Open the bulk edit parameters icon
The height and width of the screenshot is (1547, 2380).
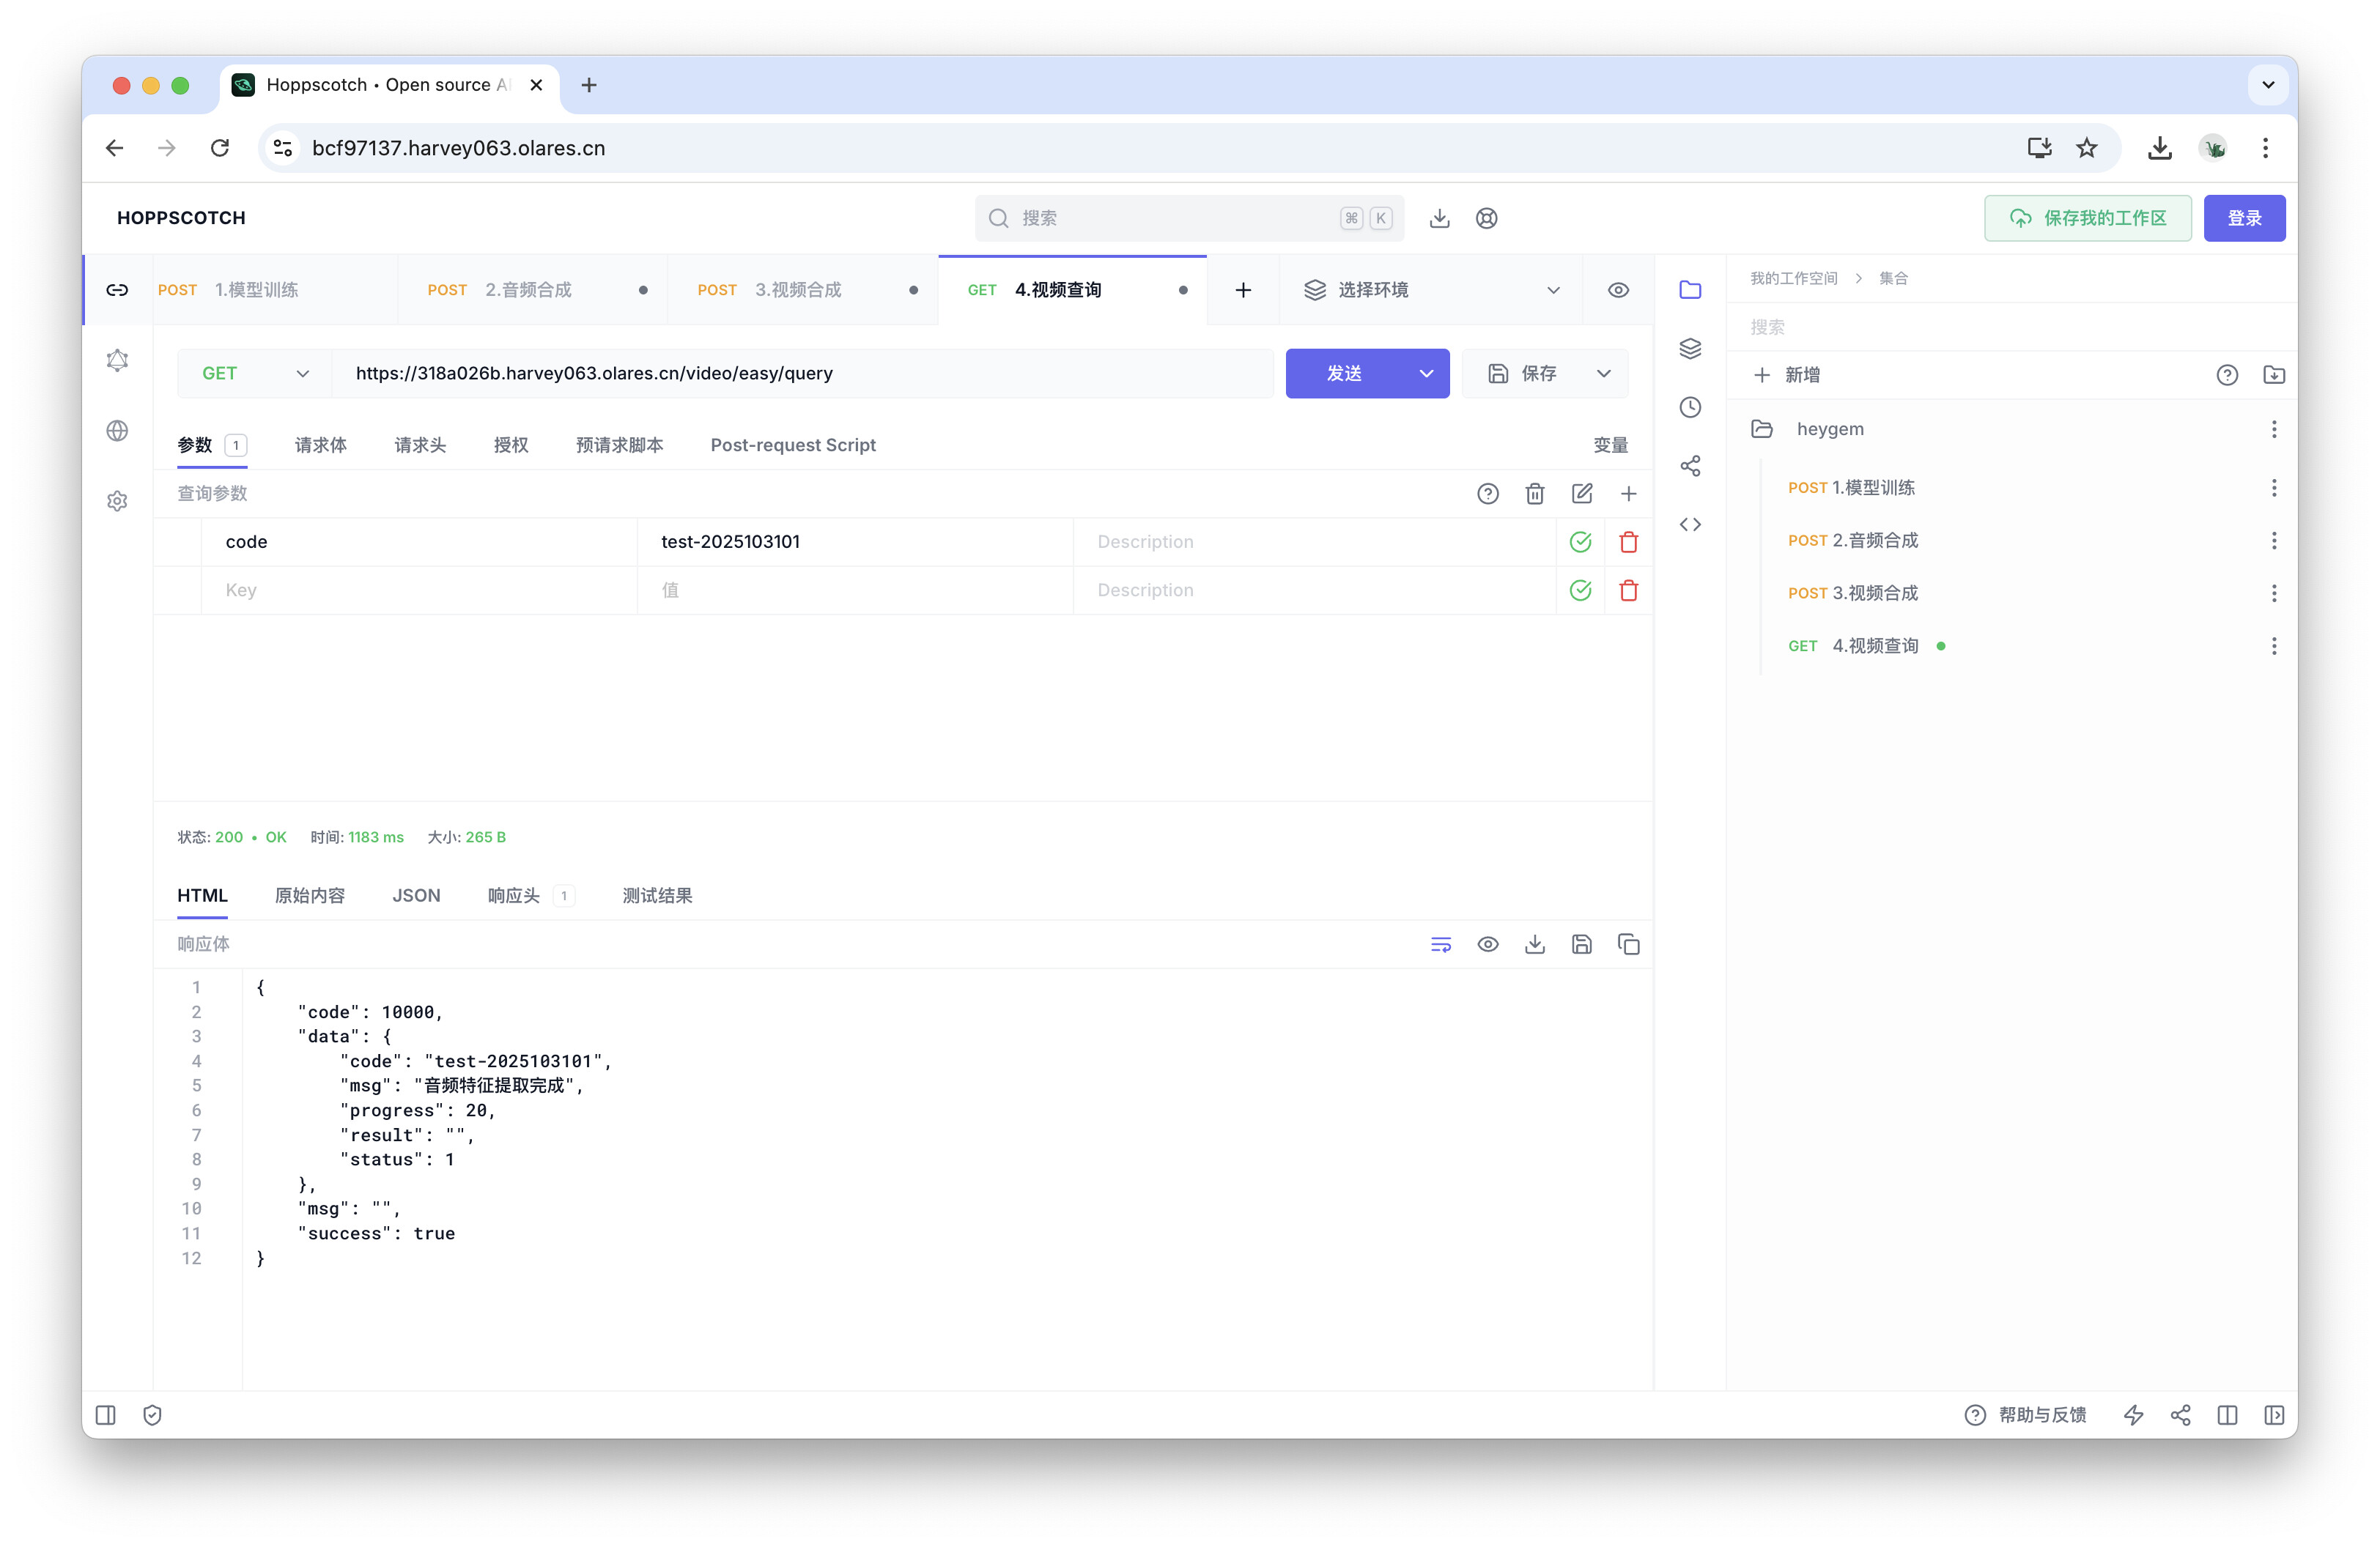pos(1581,494)
